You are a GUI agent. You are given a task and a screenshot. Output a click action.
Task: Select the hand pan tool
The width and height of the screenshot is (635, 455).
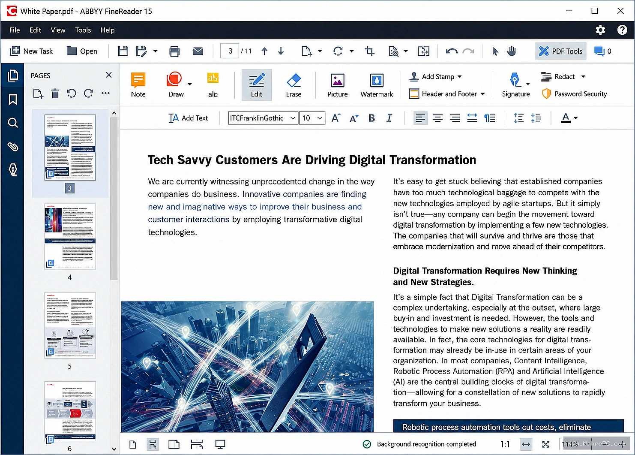click(x=511, y=51)
